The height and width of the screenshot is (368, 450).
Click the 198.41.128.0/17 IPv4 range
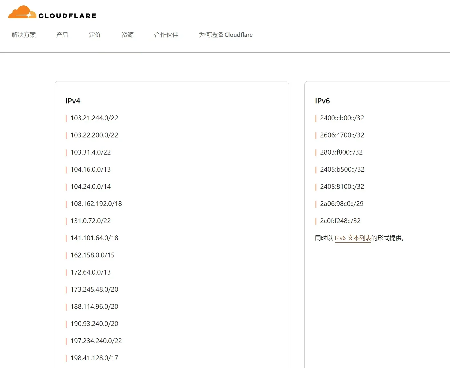click(94, 358)
